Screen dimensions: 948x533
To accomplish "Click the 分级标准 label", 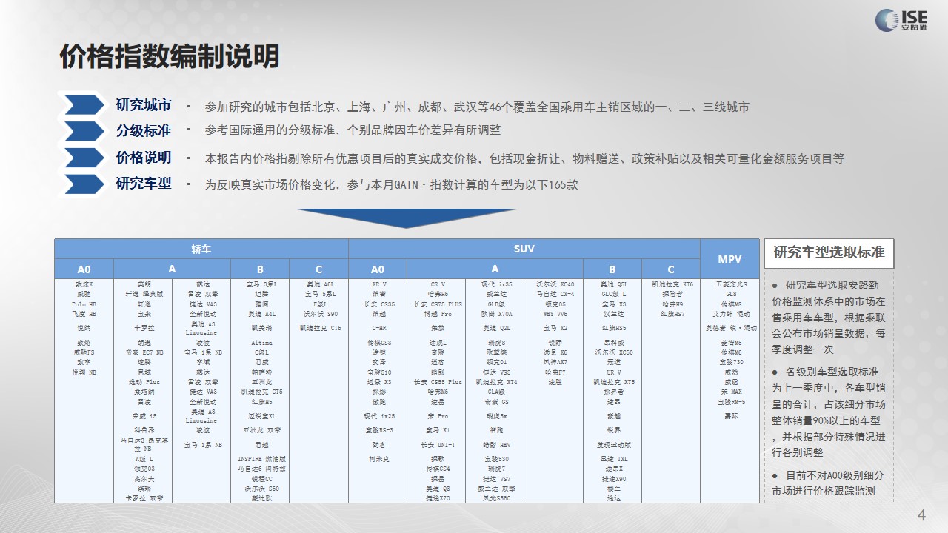I will coord(144,131).
